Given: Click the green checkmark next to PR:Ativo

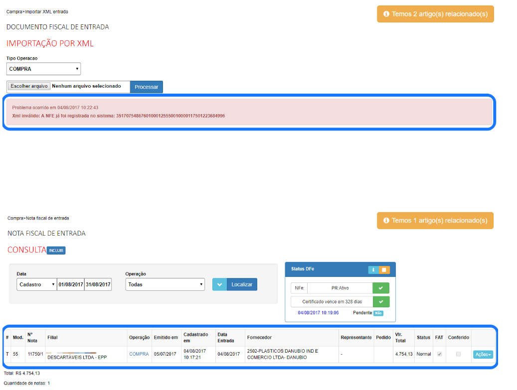Looking at the screenshot, I should click(x=381, y=288).
